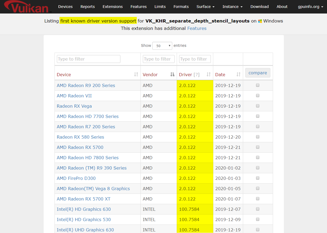Open Radeon RX Vega device link
The height and width of the screenshot is (233, 327).
click(x=74, y=106)
